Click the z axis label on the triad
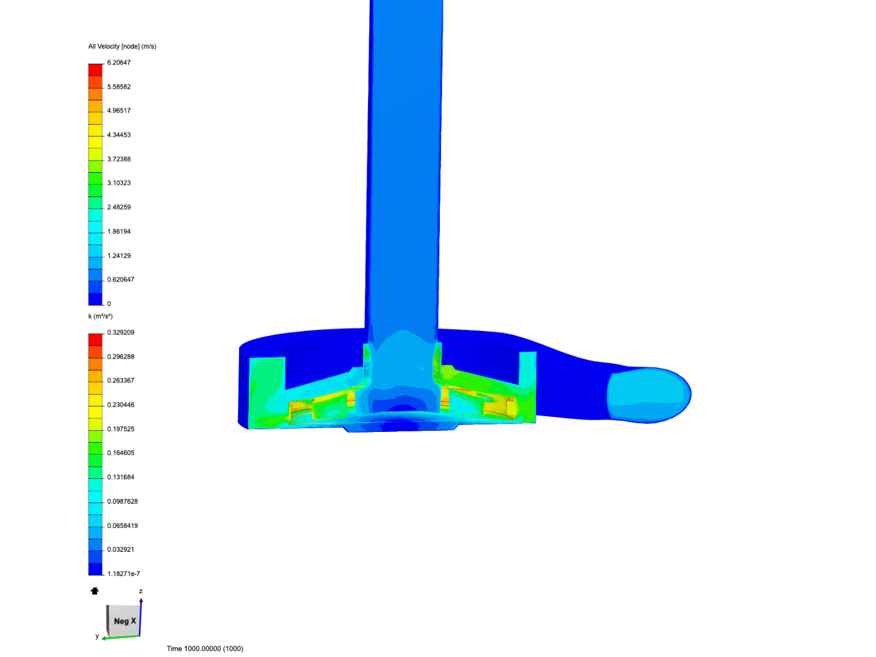876x657 pixels. 141,591
